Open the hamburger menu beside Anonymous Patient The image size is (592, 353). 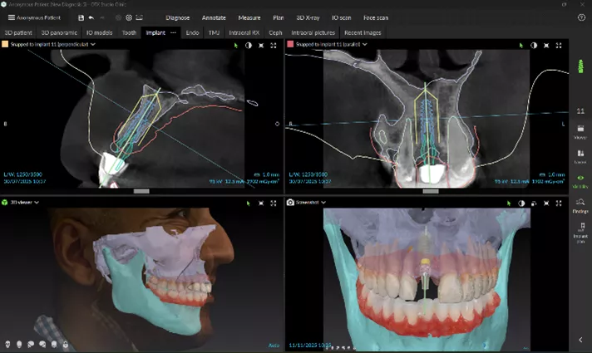pyautogui.click(x=10, y=17)
